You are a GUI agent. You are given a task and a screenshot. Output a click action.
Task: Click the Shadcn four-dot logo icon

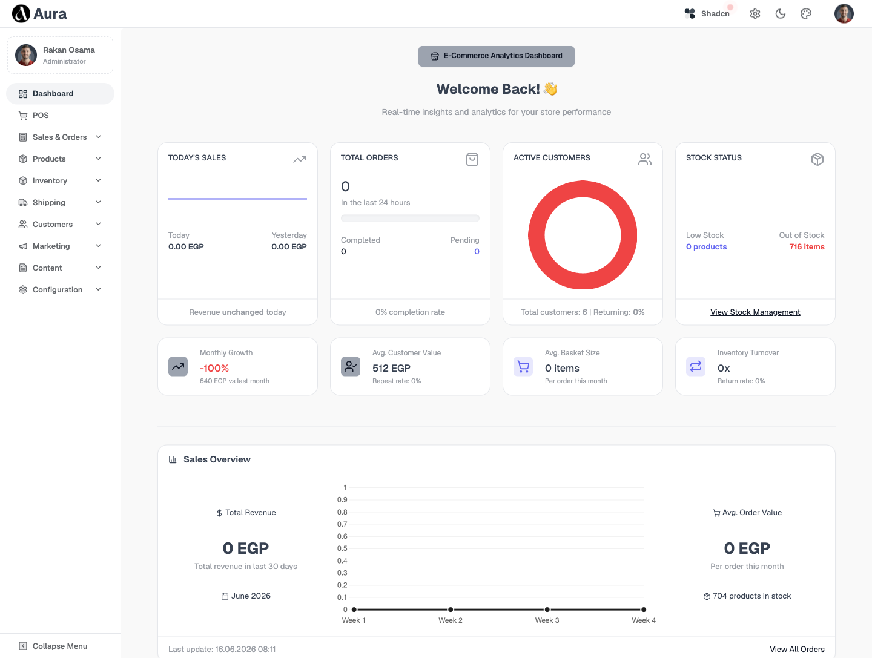tap(690, 13)
